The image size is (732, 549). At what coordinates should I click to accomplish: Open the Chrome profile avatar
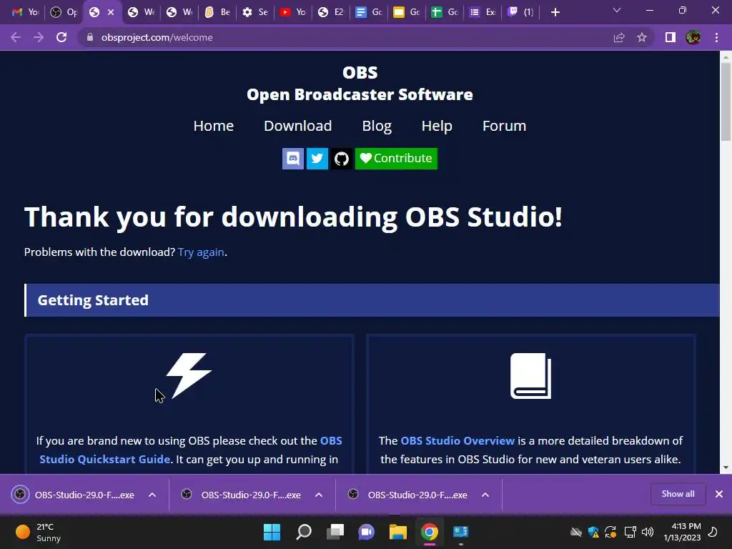(693, 37)
